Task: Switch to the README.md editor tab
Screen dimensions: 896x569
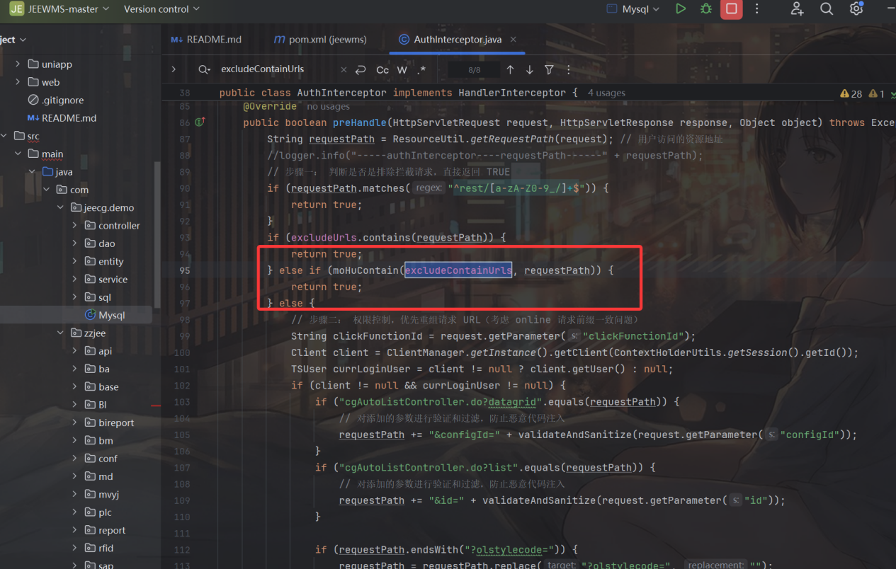Action: click(x=206, y=40)
